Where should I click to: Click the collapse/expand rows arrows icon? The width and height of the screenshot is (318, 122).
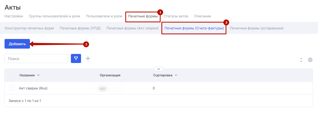click(301, 60)
